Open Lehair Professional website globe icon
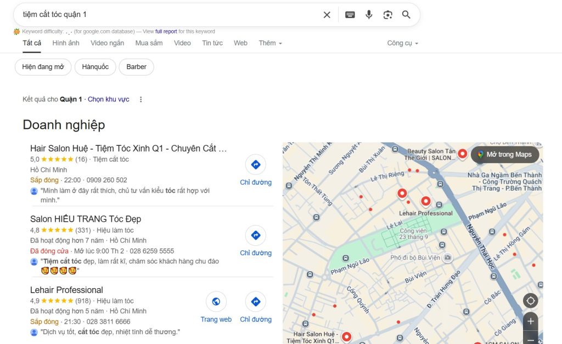The width and height of the screenshot is (562, 344). coord(216,302)
